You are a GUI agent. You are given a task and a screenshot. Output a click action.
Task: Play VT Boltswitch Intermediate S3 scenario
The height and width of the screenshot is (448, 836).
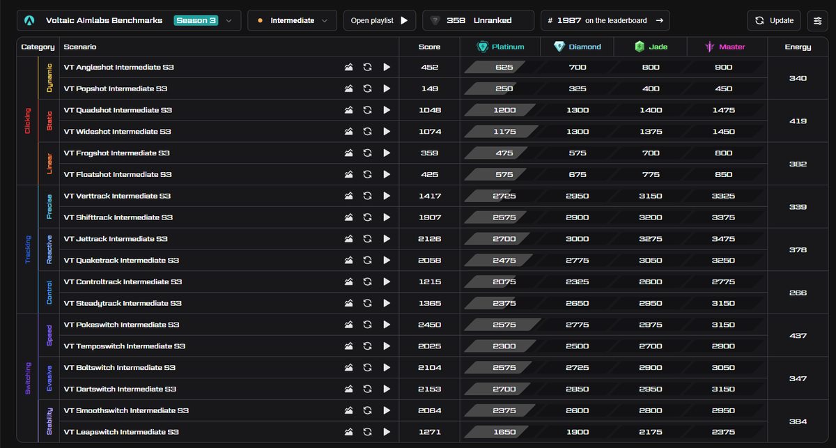coord(387,368)
